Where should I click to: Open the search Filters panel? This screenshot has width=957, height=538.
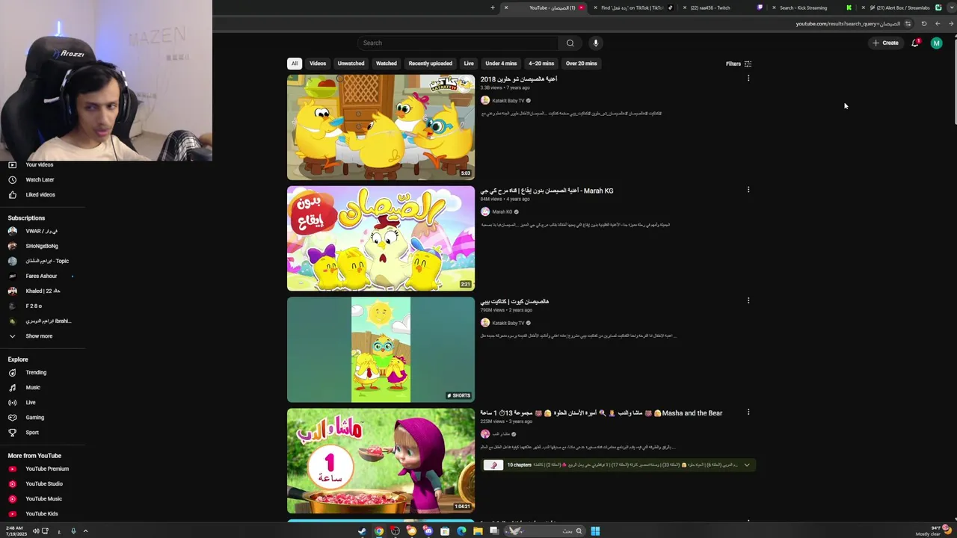coord(739,64)
